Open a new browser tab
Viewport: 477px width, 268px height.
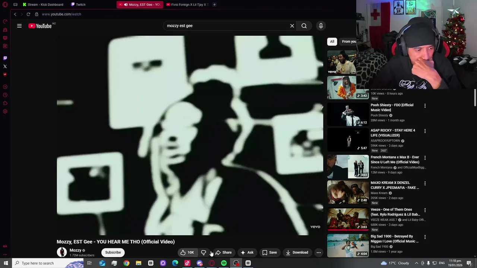pyautogui.click(x=214, y=4)
